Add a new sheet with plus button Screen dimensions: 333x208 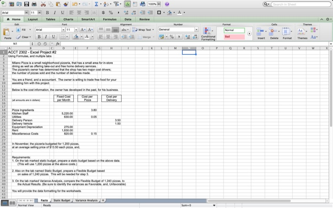pos(103,200)
